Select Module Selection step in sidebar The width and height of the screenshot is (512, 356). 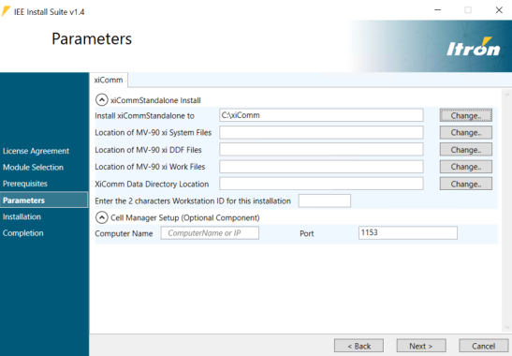(33, 168)
